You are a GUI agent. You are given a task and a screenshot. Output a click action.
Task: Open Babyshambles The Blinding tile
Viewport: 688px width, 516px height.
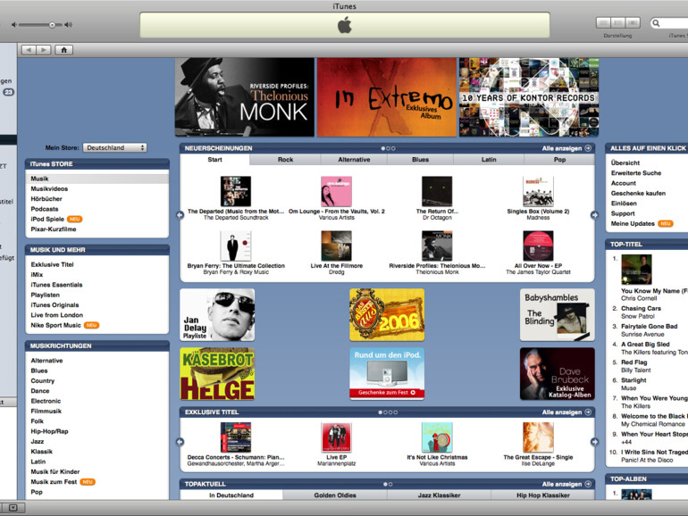point(558,314)
